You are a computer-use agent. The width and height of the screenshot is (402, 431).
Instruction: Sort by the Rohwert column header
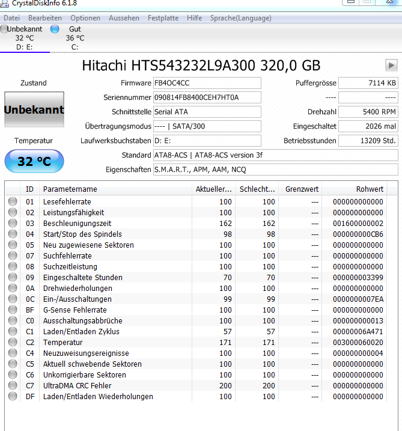(355, 189)
